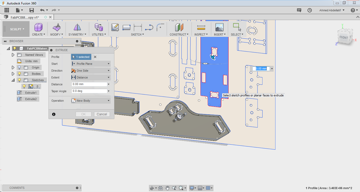Open the CONSTRUCT menu

[x=179, y=35]
